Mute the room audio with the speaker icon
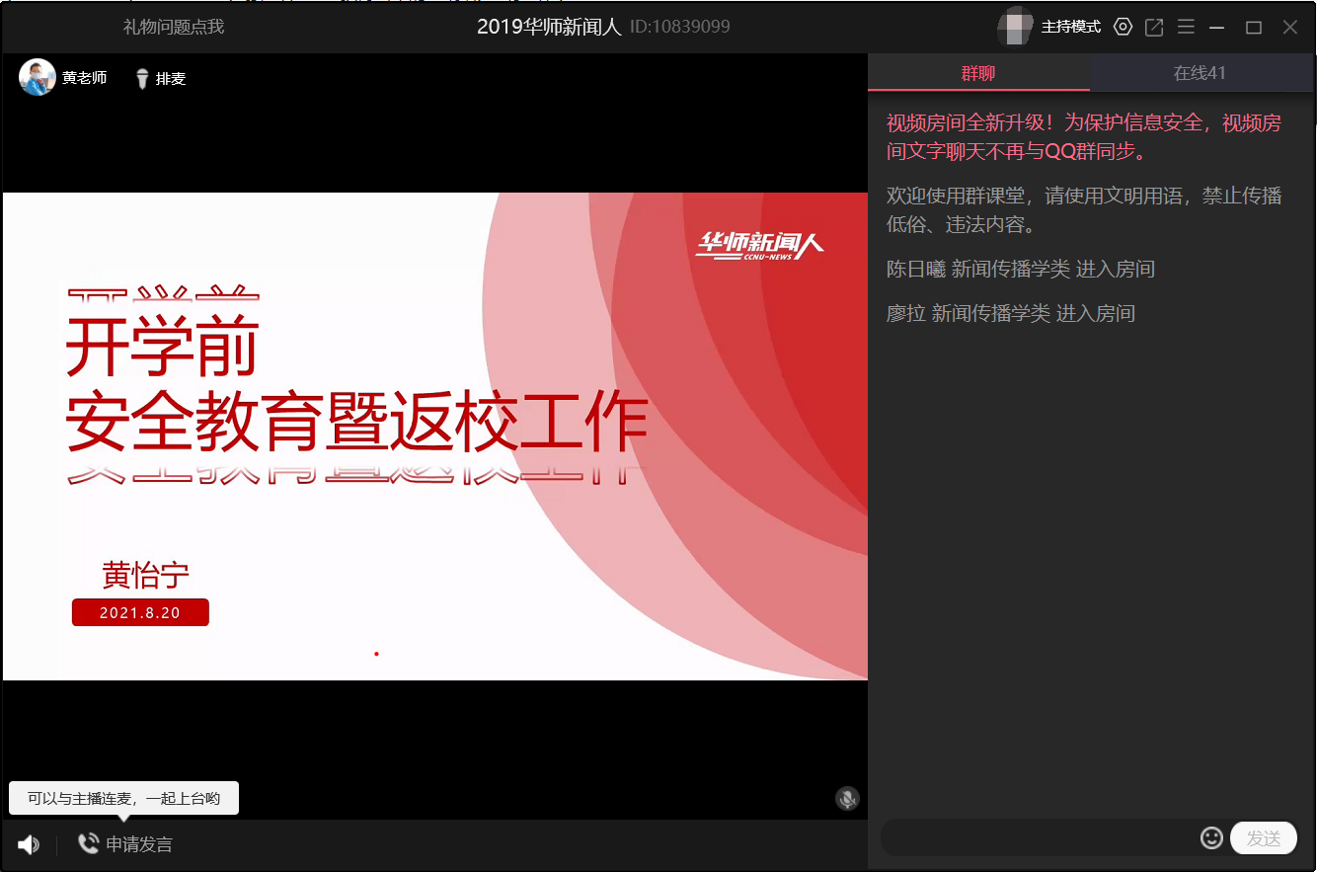This screenshot has width=1317, height=872. [x=29, y=844]
